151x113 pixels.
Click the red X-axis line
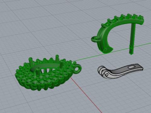(x=86, y=95)
